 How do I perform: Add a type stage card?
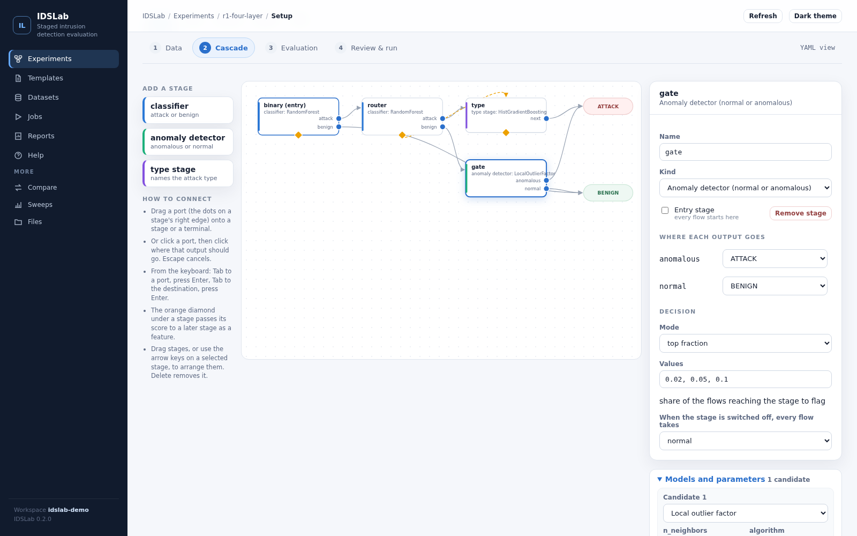pyautogui.click(x=188, y=173)
